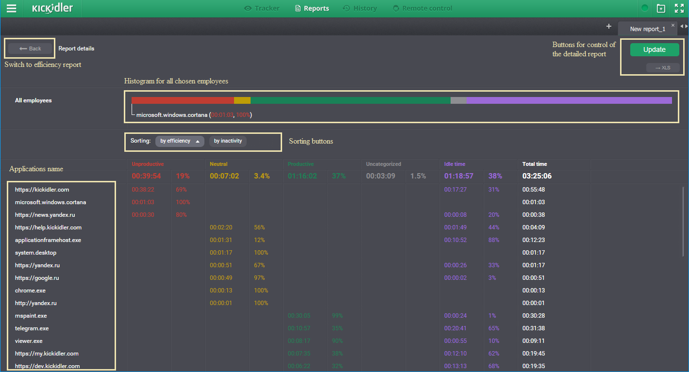Screen dimensions: 689x372
Task: Select the system.desktop row
Action: pos(35,253)
